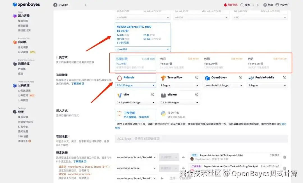The height and width of the screenshot is (183, 303).
Task: Choose the 工作空间 access mode
Action: (136, 115)
